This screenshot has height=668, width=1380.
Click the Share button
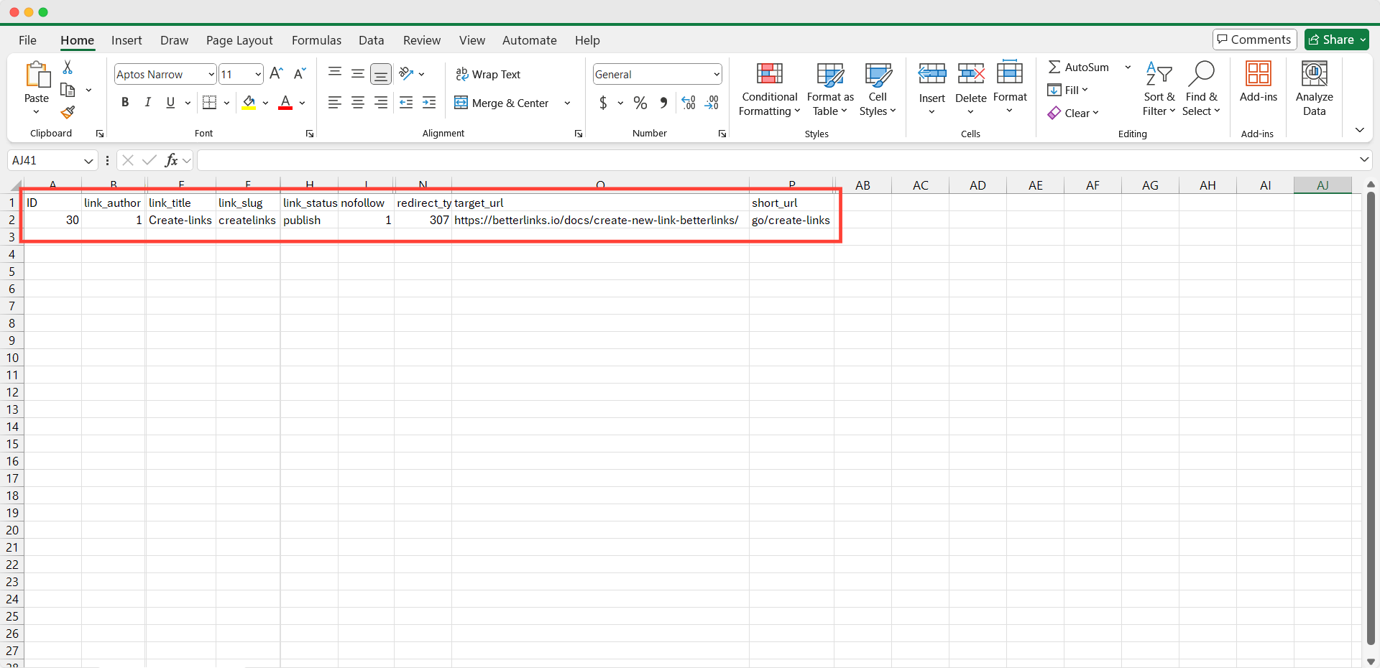click(1335, 39)
